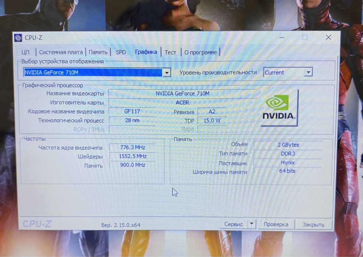Click the CPU-Z app icon in title bar

point(18,38)
